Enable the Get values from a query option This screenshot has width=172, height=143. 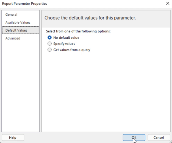tap(49, 50)
